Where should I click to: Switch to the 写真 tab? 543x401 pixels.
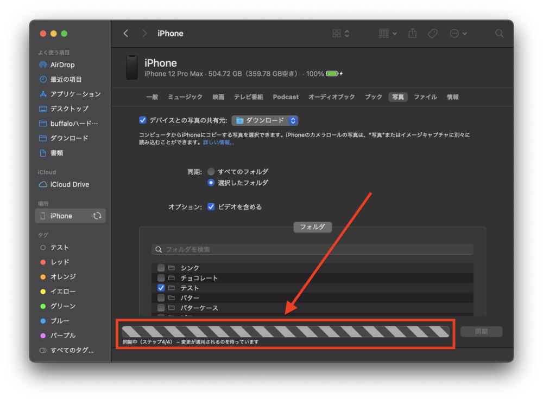click(398, 97)
